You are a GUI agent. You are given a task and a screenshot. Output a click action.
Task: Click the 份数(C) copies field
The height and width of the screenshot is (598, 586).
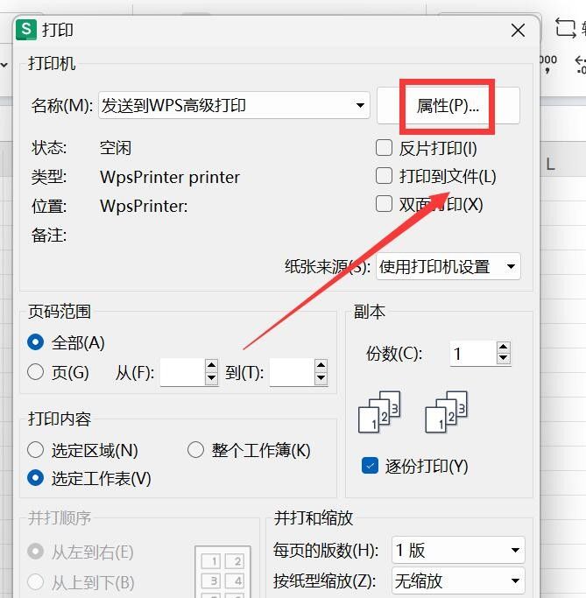pyautogui.click(x=473, y=354)
